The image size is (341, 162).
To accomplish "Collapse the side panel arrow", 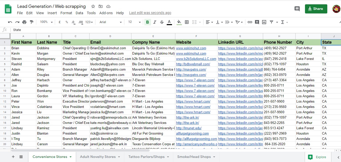I will pyautogui.click(x=338, y=157).
